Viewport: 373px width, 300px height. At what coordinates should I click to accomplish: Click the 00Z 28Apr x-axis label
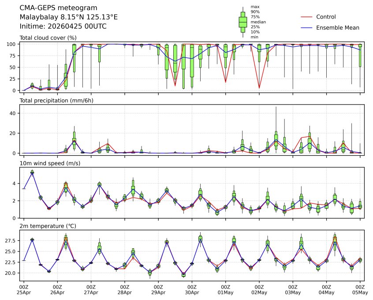tap(125, 290)
